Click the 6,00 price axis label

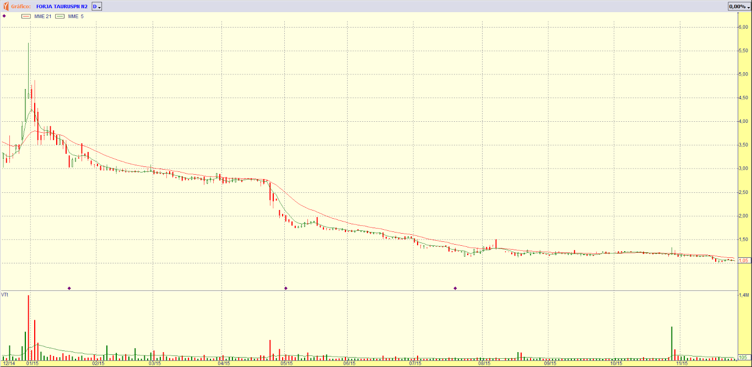click(x=743, y=27)
